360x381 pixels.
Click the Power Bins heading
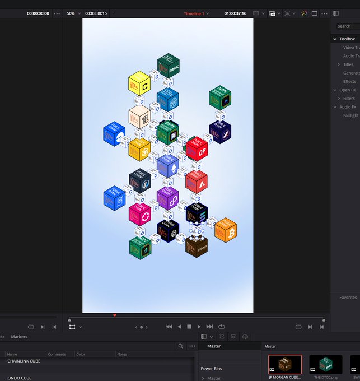point(211,368)
